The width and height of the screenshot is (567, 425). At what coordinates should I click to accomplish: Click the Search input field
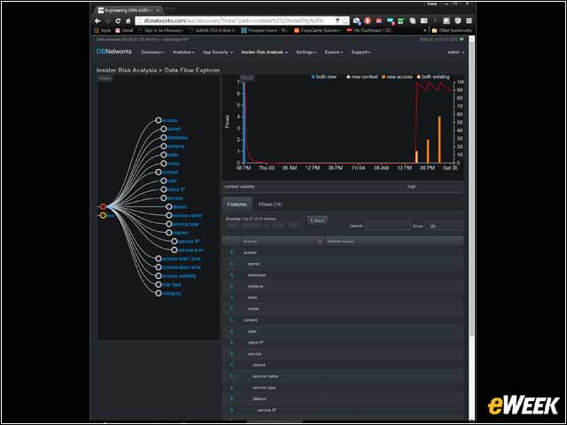pos(388,226)
